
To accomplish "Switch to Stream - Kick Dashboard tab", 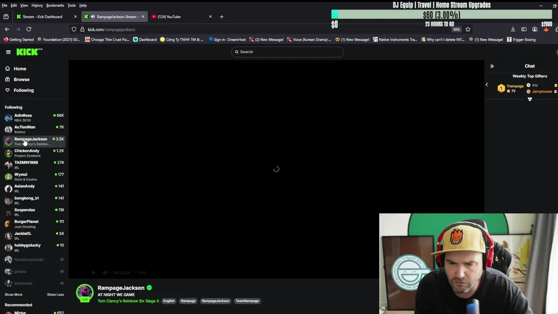I will coord(47,17).
